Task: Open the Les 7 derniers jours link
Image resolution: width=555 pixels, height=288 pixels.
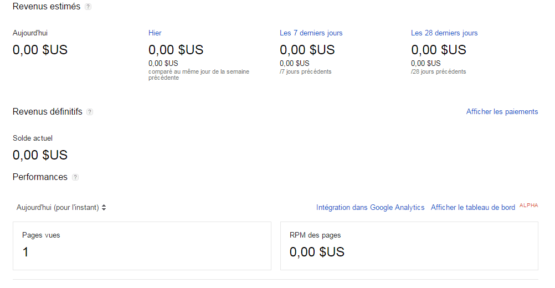Action: [311, 33]
